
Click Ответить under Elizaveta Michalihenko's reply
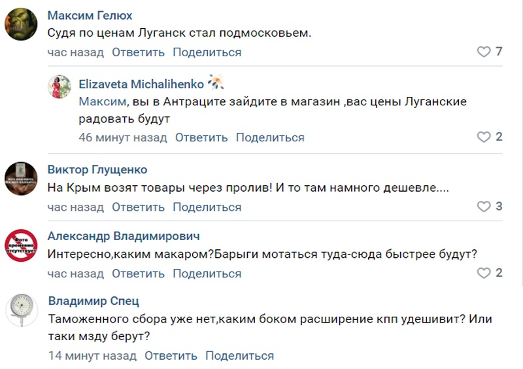click(201, 137)
